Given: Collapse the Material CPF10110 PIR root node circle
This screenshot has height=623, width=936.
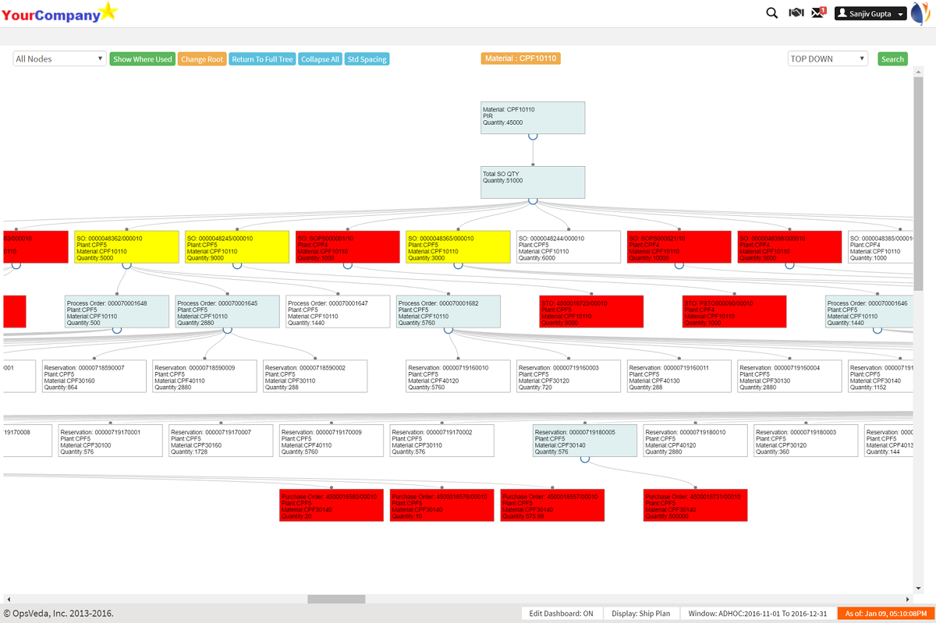Looking at the screenshot, I should [533, 136].
